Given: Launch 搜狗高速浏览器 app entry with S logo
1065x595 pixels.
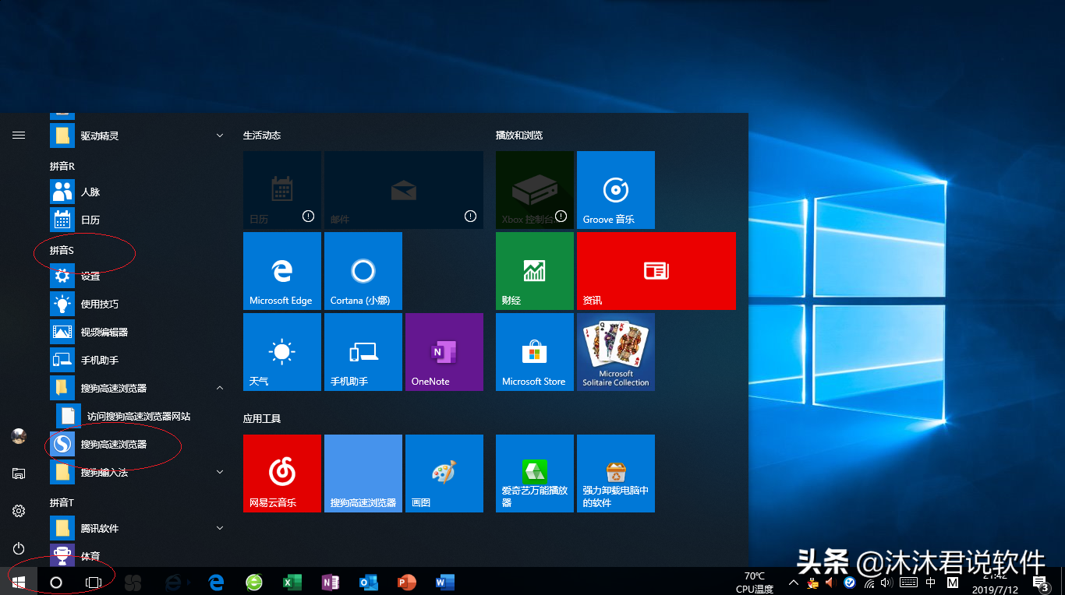Looking at the screenshot, I should [137, 444].
